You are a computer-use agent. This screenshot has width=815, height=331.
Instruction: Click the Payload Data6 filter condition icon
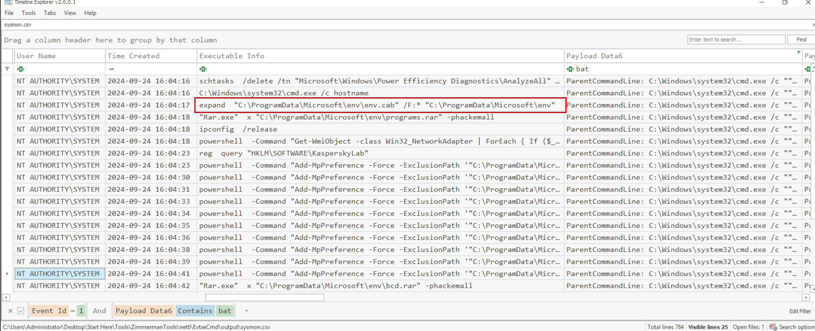click(570, 69)
